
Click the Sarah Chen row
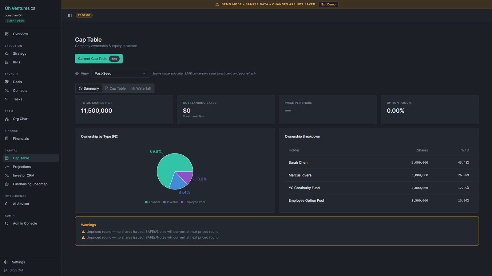point(379,162)
